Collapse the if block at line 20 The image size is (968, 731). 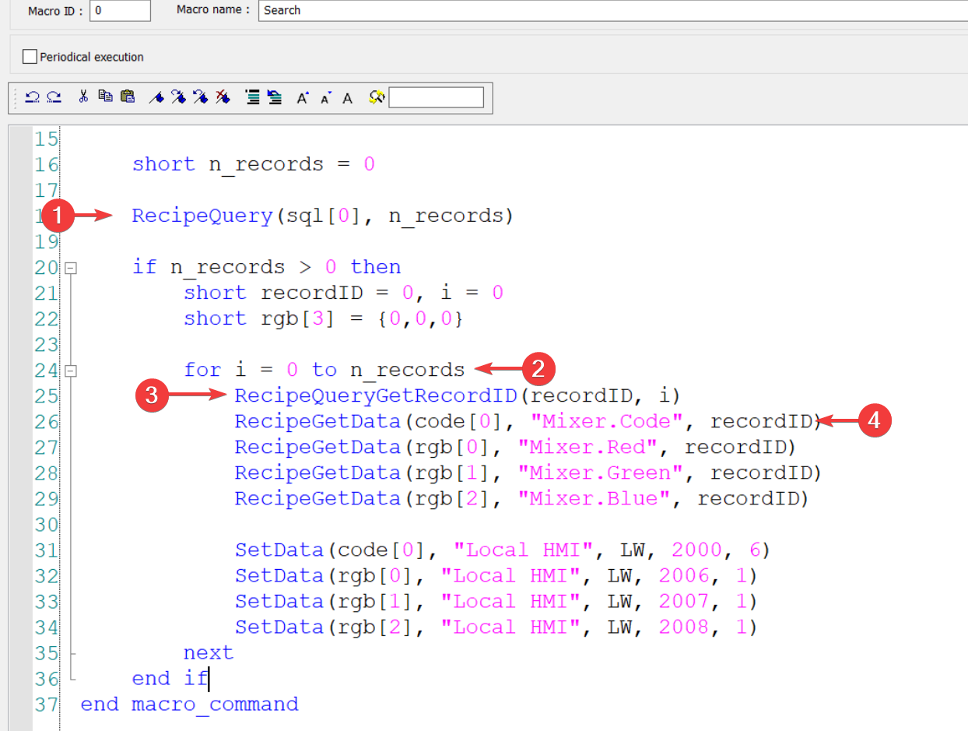[71, 268]
